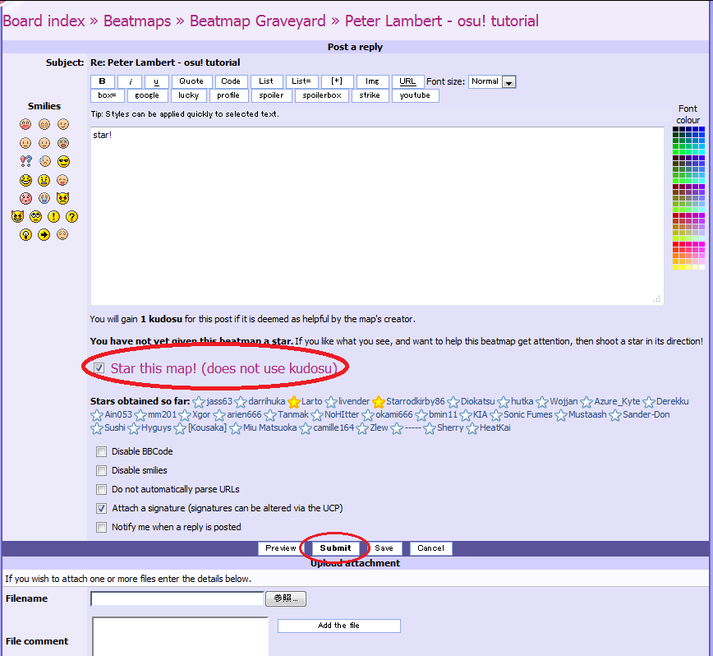
Task: Click Add the file button
Action: pyautogui.click(x=338, y=626)
